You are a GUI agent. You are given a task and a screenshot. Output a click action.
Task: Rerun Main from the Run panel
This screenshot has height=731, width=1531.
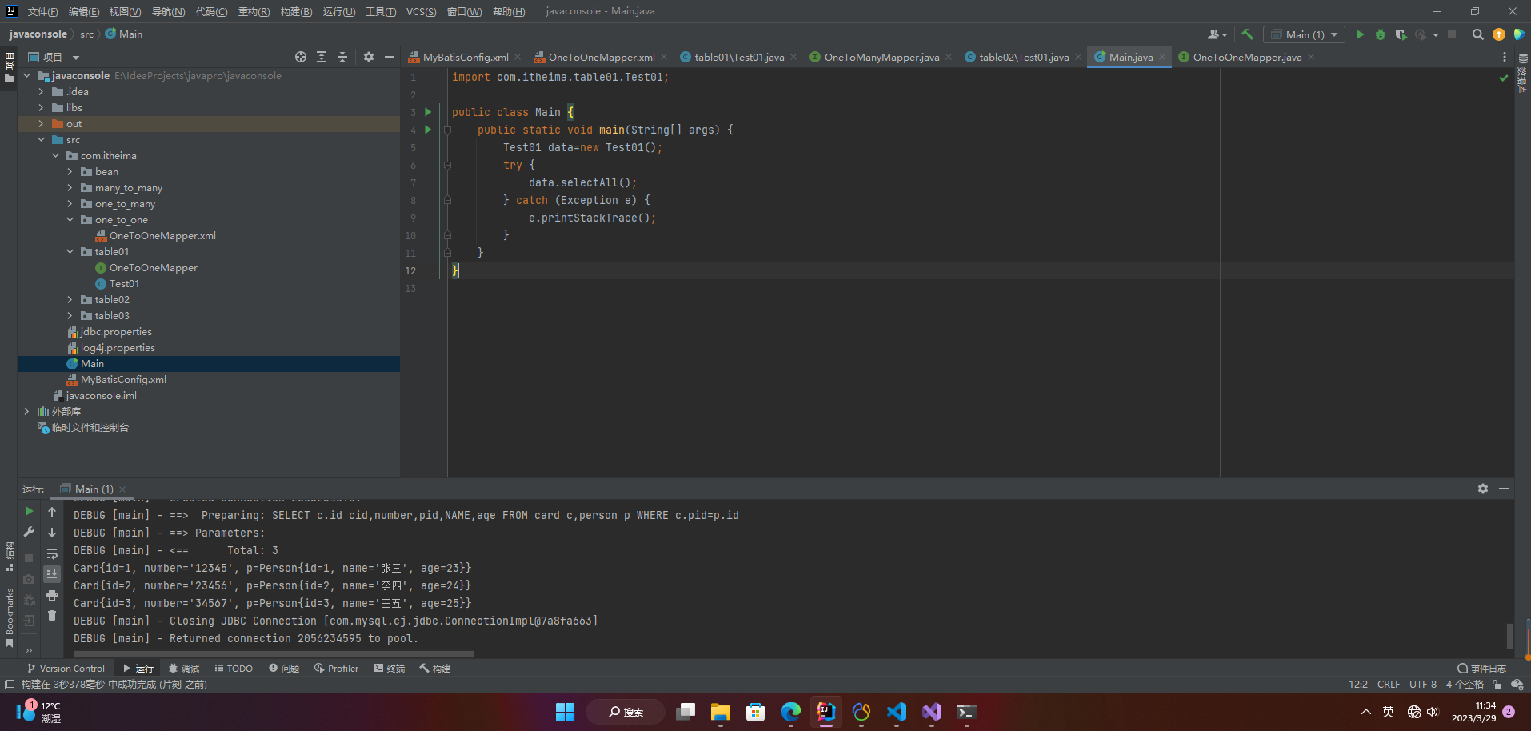[29, 511]
